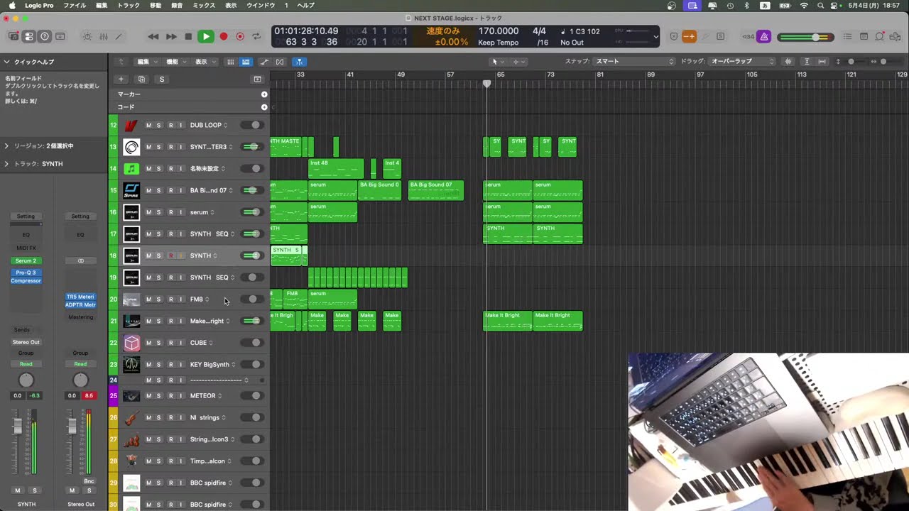
Task: Click the global Solo S button in track header
Action: click(x=162, y=79)
